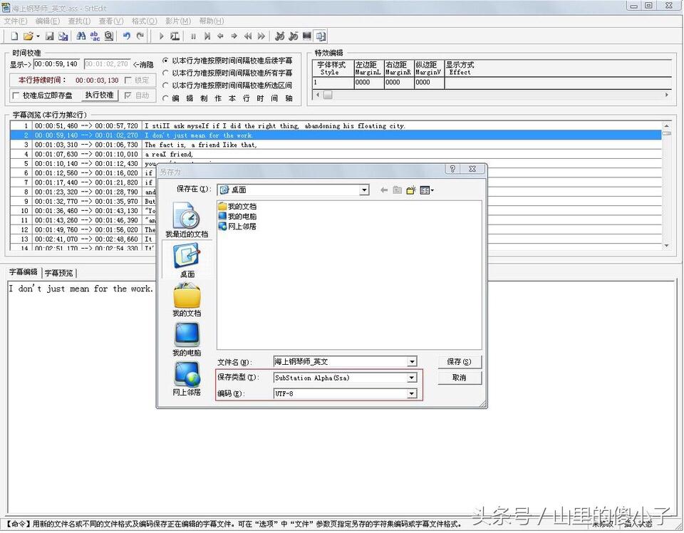Switch to the 字幕预览 tab
Image resolution: width=684 pixels, height=533 pixels.
point(59,273)
